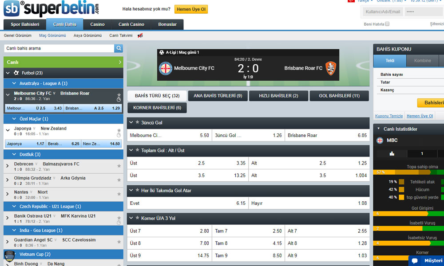Mute the live betting sound icon
444x266 pixels.
click(140, 35)
